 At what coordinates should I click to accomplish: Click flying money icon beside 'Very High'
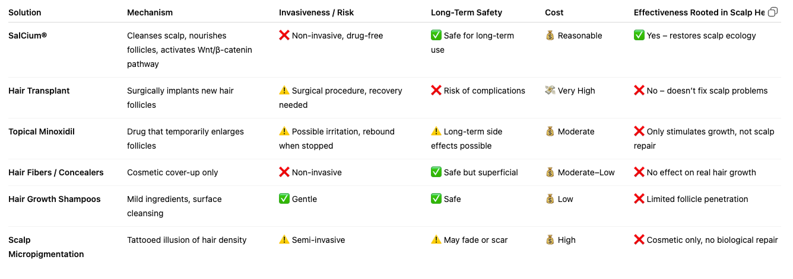point(550,91)
